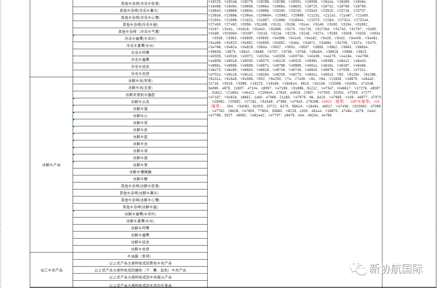Screen dimensions: 437x288
Task: Select the 冰鲜牛尾 cell
Action: pyautogui.click(x=140, y=151)
